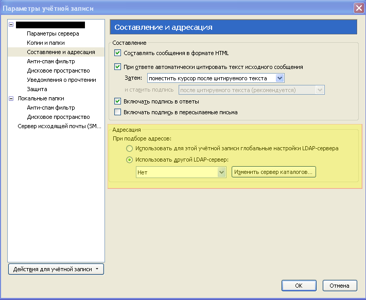Collapse the Локальные папки tree node
Screen dimensions: 366x300
[x=11, y=98]
